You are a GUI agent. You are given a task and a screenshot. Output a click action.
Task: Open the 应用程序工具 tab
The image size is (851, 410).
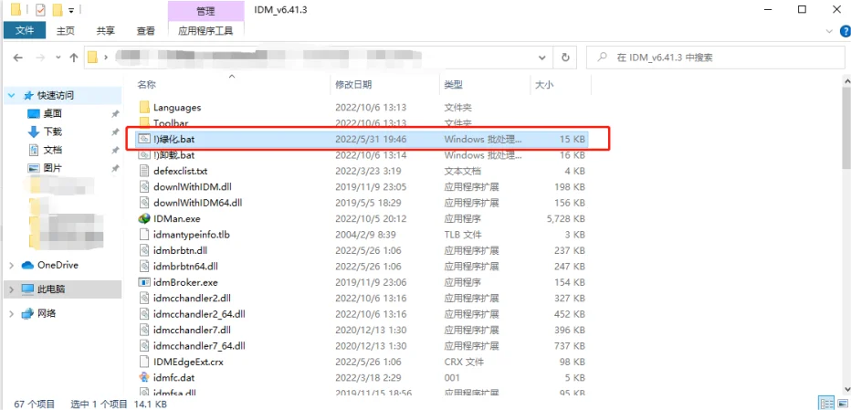[x=205, y=31]
